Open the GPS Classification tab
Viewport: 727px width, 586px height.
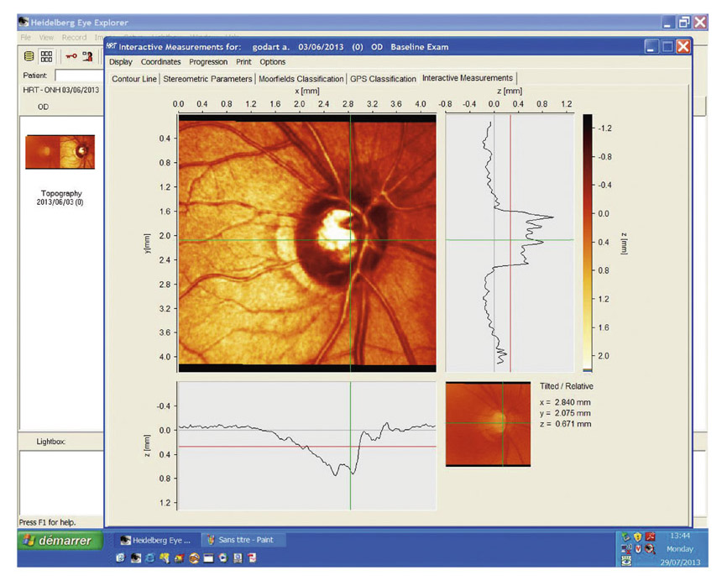click(x=383, y=79)
